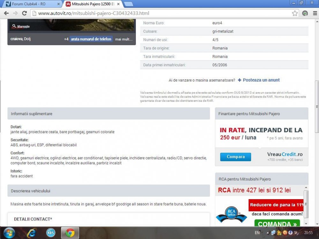Click the plus icon next to Posteaza un anunt
The height and width of the screenshot is (239, 319).
tap(240, 80)
